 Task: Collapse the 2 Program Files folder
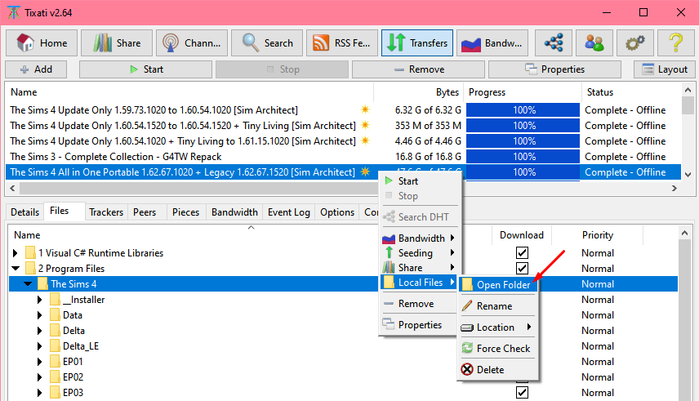pos(16,268)
